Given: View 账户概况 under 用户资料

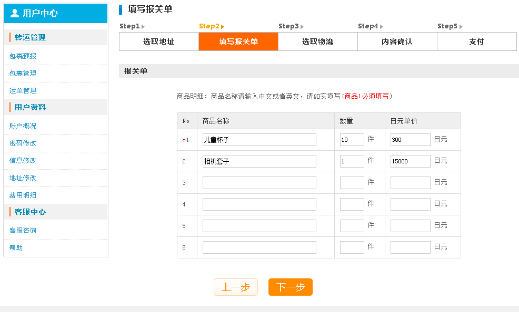Looking at the screenshot, I should 23,126.
